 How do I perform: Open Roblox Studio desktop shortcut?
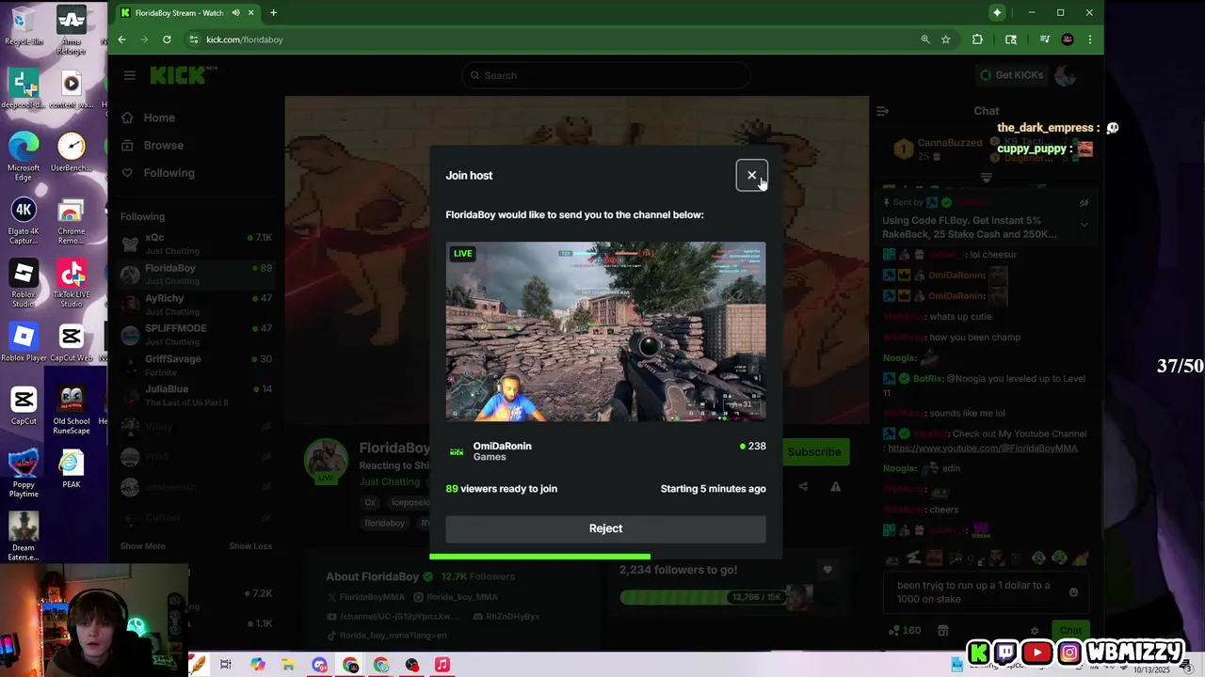24,283
